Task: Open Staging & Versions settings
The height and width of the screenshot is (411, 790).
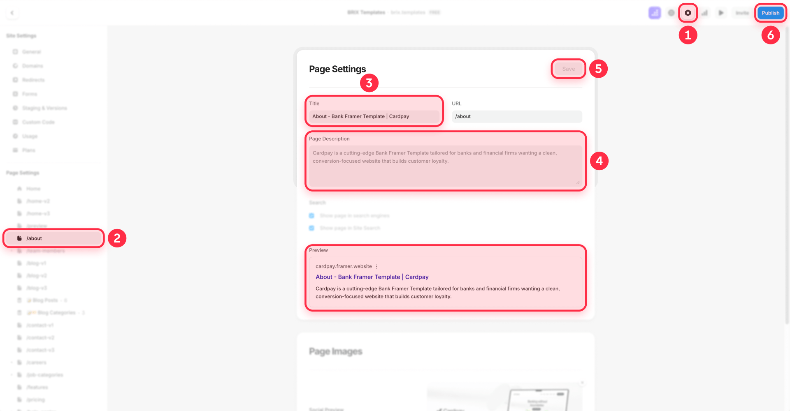Action: (44, 108)
